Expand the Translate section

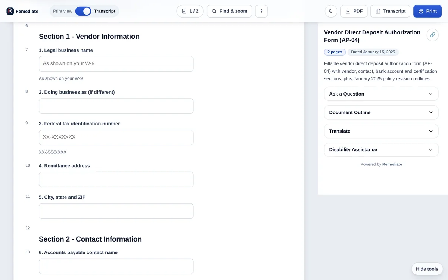[381, 131]
